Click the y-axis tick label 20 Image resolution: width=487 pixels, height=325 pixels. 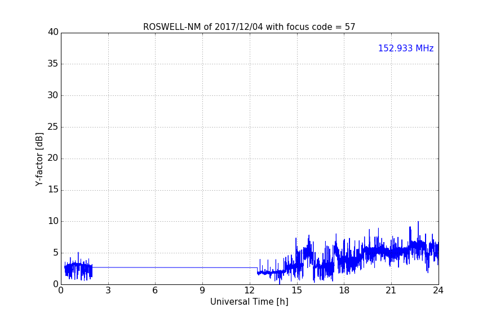53,159
